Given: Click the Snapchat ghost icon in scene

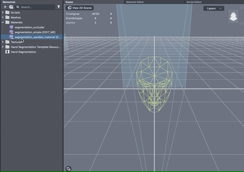Looking at the screenshot, I should click(x=233, y=18).
